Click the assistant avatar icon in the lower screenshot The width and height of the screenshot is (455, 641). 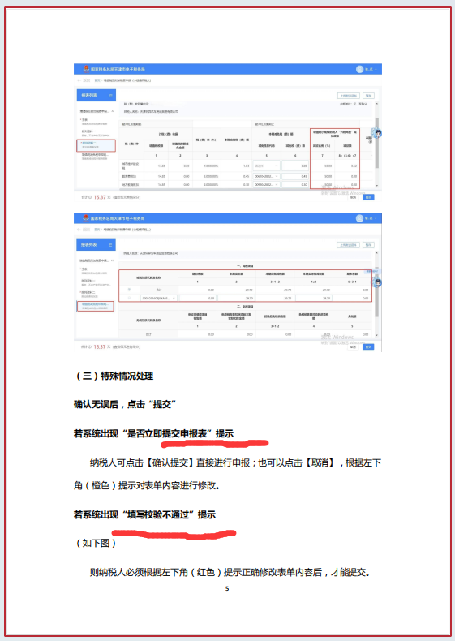click(x=377, y=282)
